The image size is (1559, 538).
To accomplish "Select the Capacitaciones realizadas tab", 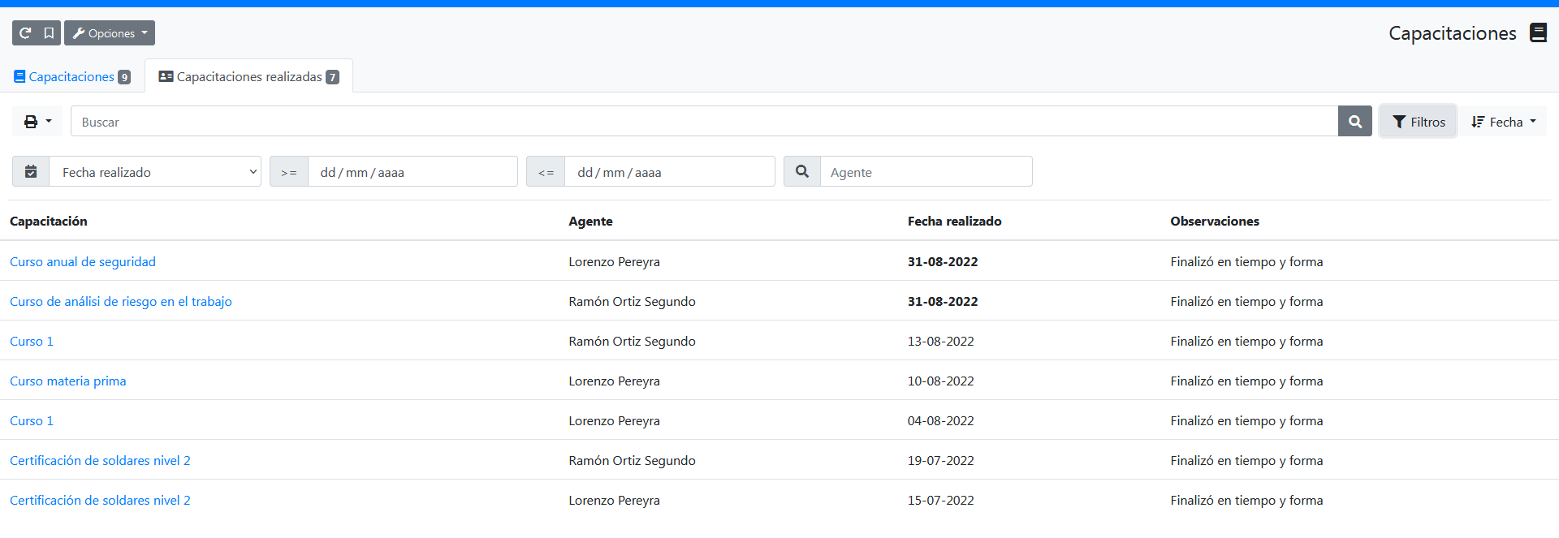I will pyautogui.click(x=248, y=76).
